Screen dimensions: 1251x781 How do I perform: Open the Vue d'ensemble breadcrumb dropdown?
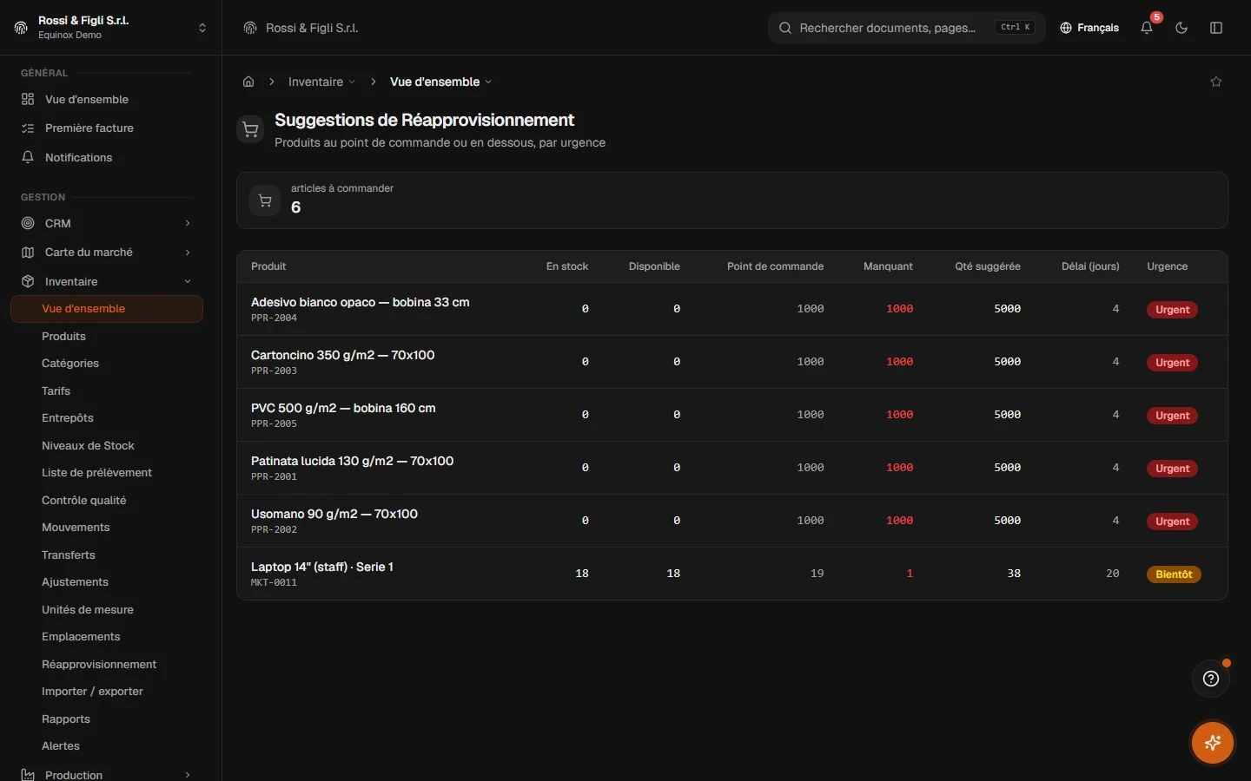coord(441,82)
